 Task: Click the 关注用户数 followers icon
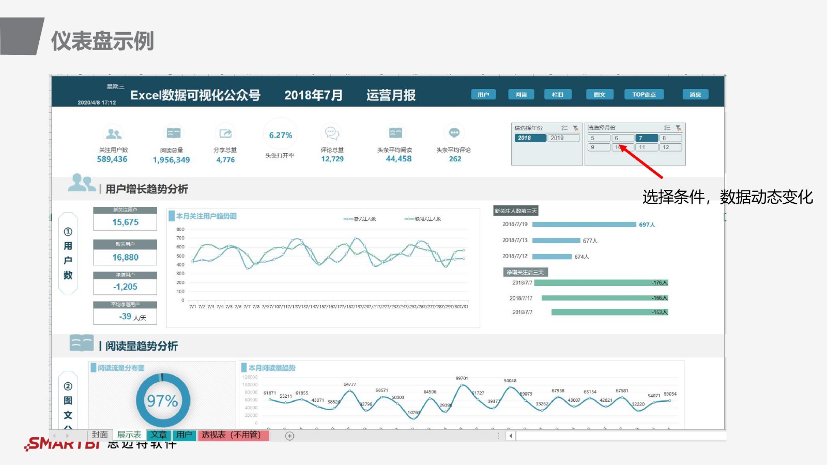click(x=113, y=134)
